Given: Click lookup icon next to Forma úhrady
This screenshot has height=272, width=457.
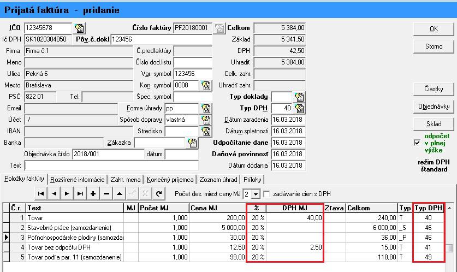Looking at the screenshot, I should point(205,108).
